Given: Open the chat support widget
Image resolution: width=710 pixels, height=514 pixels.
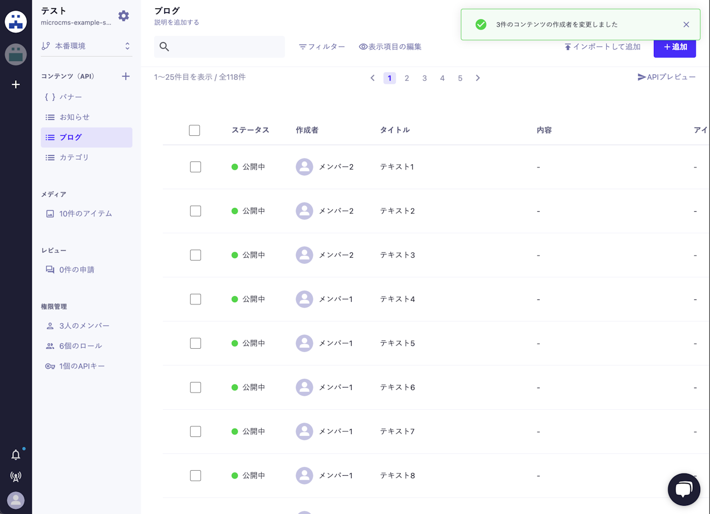Looking at the screenshot, I should 684,490.
